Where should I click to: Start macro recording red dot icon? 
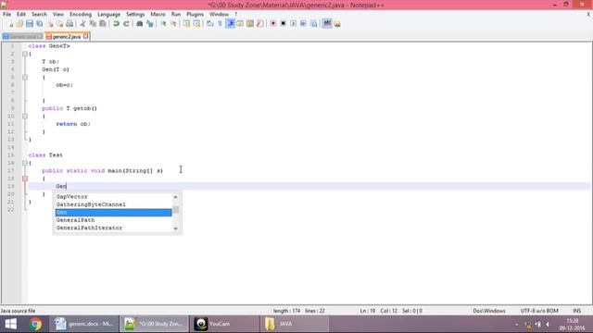[273, 24]
